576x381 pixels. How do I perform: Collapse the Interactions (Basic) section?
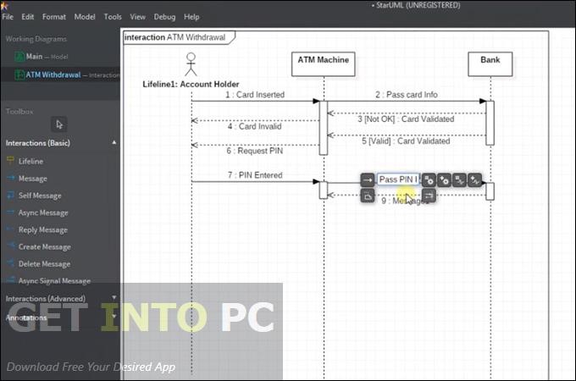[114, 142]
